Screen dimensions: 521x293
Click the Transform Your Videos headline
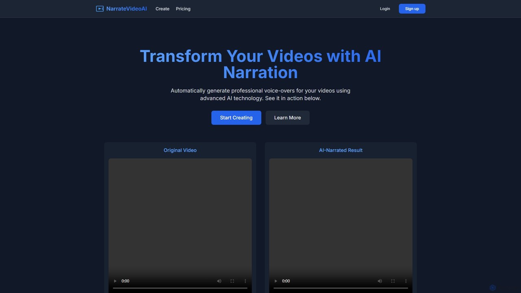click(260, 64)
